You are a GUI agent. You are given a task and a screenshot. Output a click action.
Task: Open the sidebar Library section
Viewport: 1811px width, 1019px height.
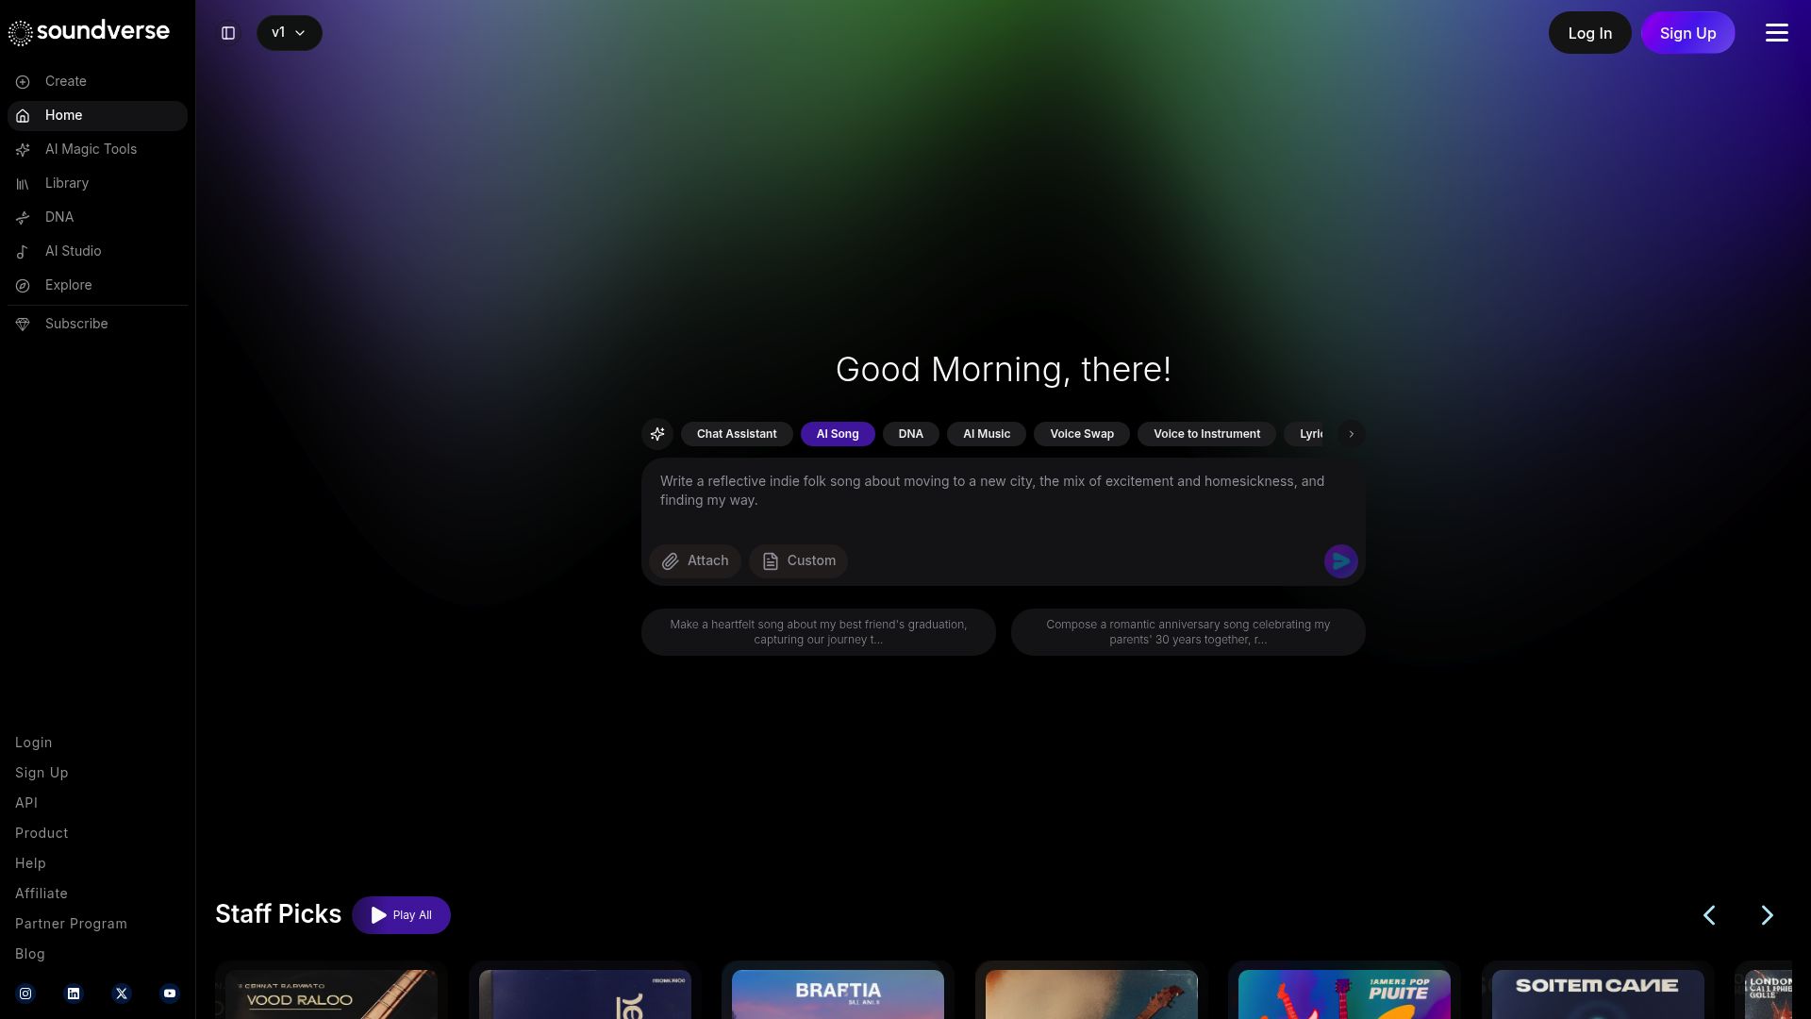(97, 183)
